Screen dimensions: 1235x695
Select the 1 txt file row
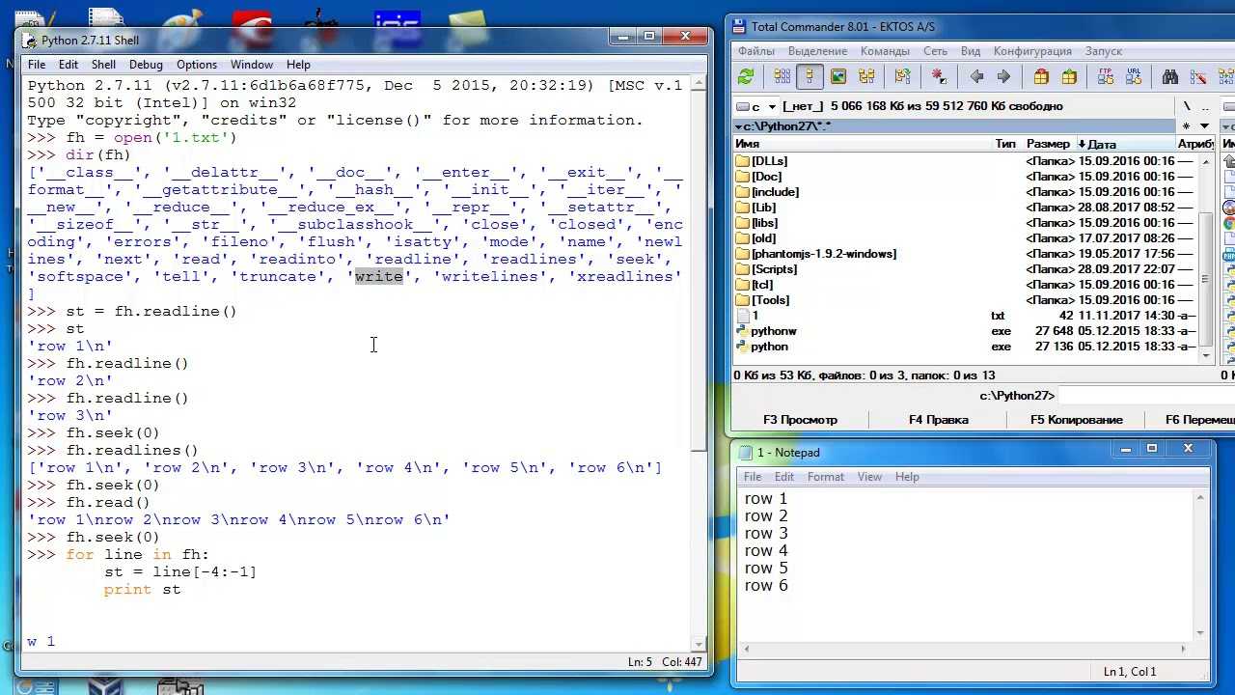(967, 316)
